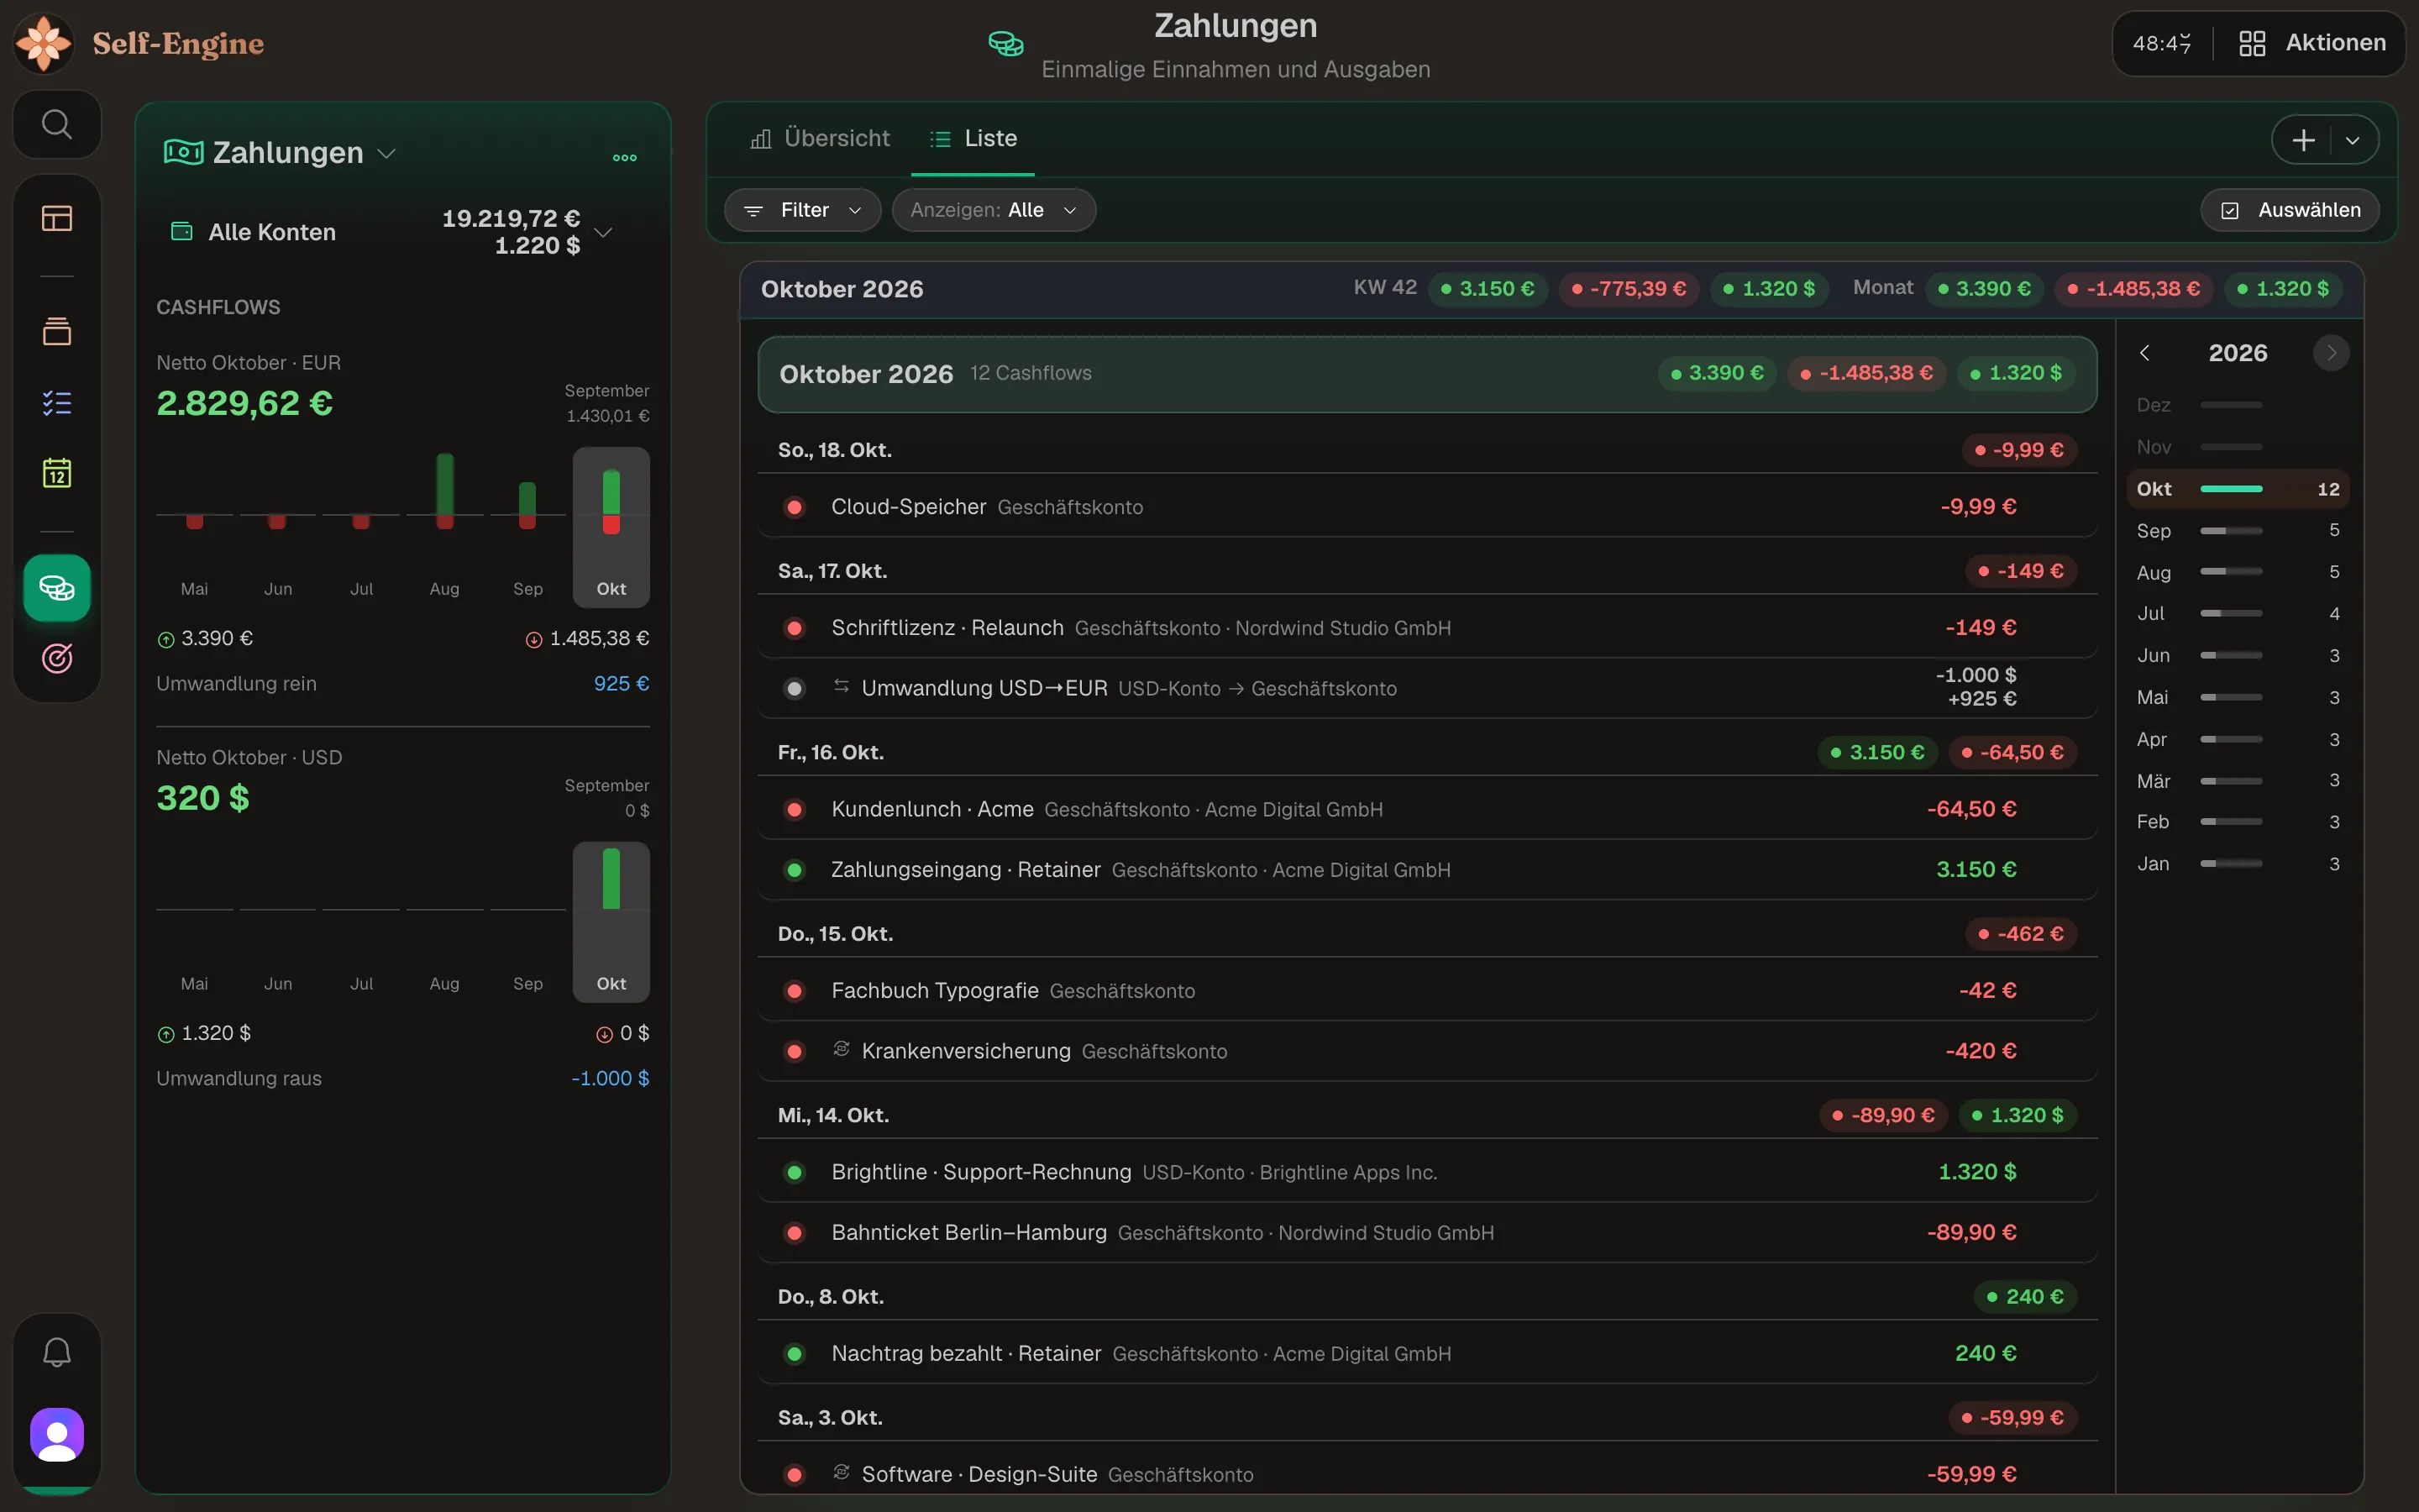
Task: Click the Auswählen button
Action: pyautogui.click(x=2289, y=210)
